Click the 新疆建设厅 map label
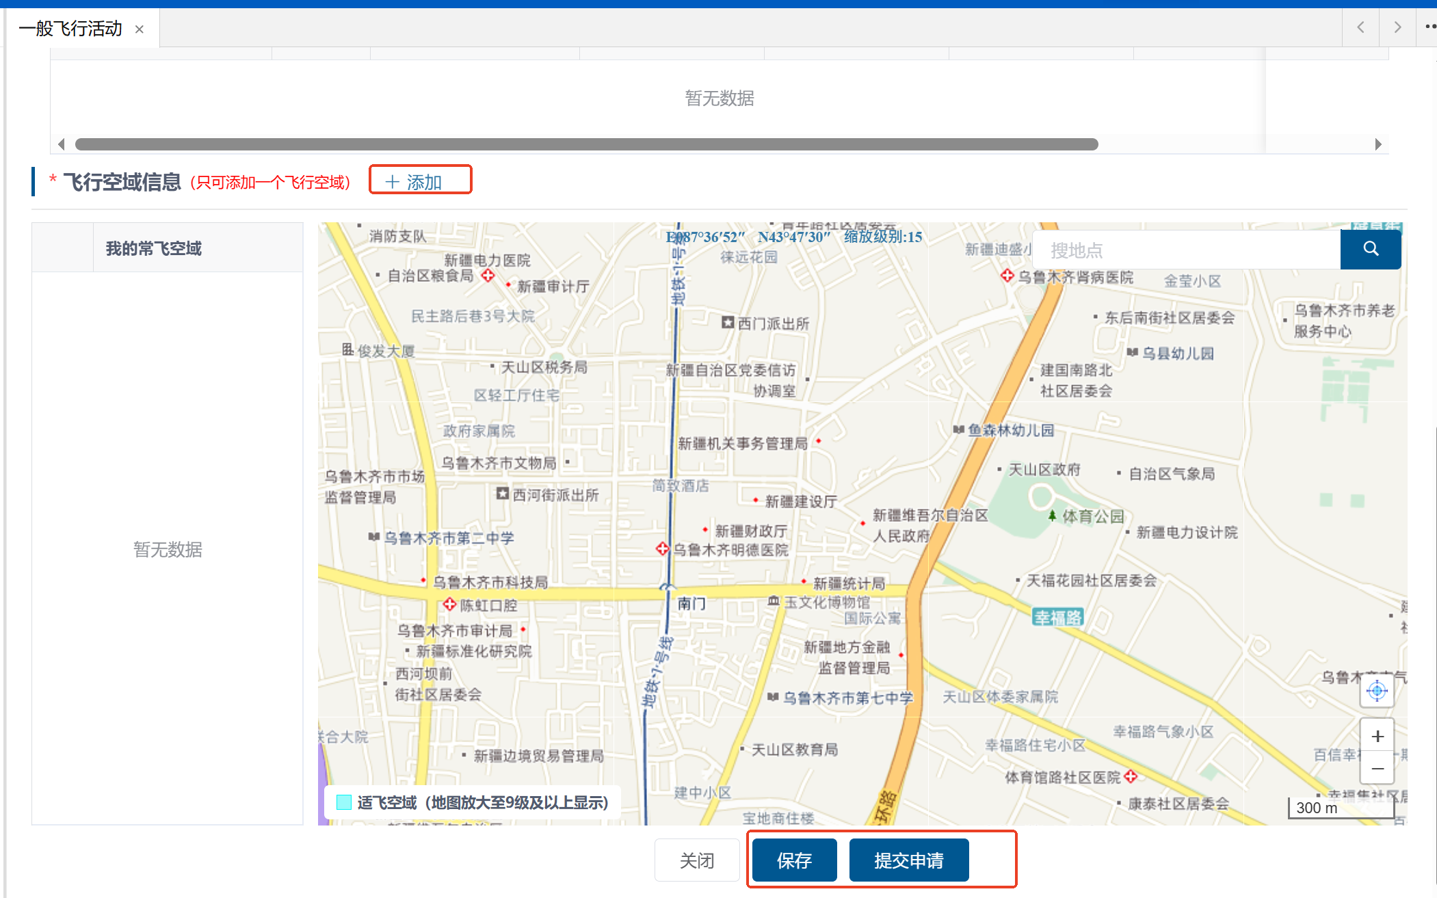The width and height of the screenshot is (1437, 898). click(801, 501)
